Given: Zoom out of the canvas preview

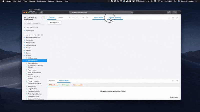Looking at the screenshot, I should [73, 18].
